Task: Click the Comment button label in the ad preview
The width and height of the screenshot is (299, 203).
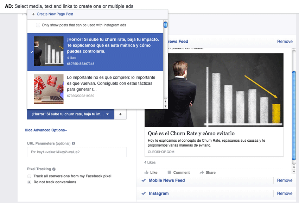Action: pos(182,172)
